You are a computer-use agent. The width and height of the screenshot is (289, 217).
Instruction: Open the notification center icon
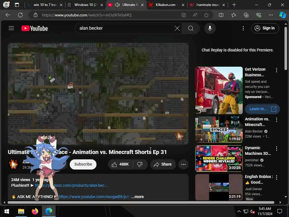click(280, 211)
